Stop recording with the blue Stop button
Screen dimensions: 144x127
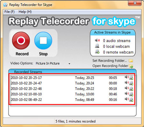coord(43,41)
